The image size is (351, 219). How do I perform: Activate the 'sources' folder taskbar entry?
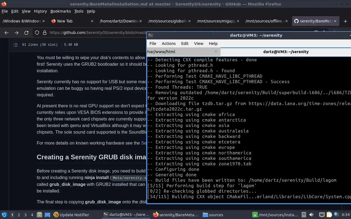coord(213,215)
